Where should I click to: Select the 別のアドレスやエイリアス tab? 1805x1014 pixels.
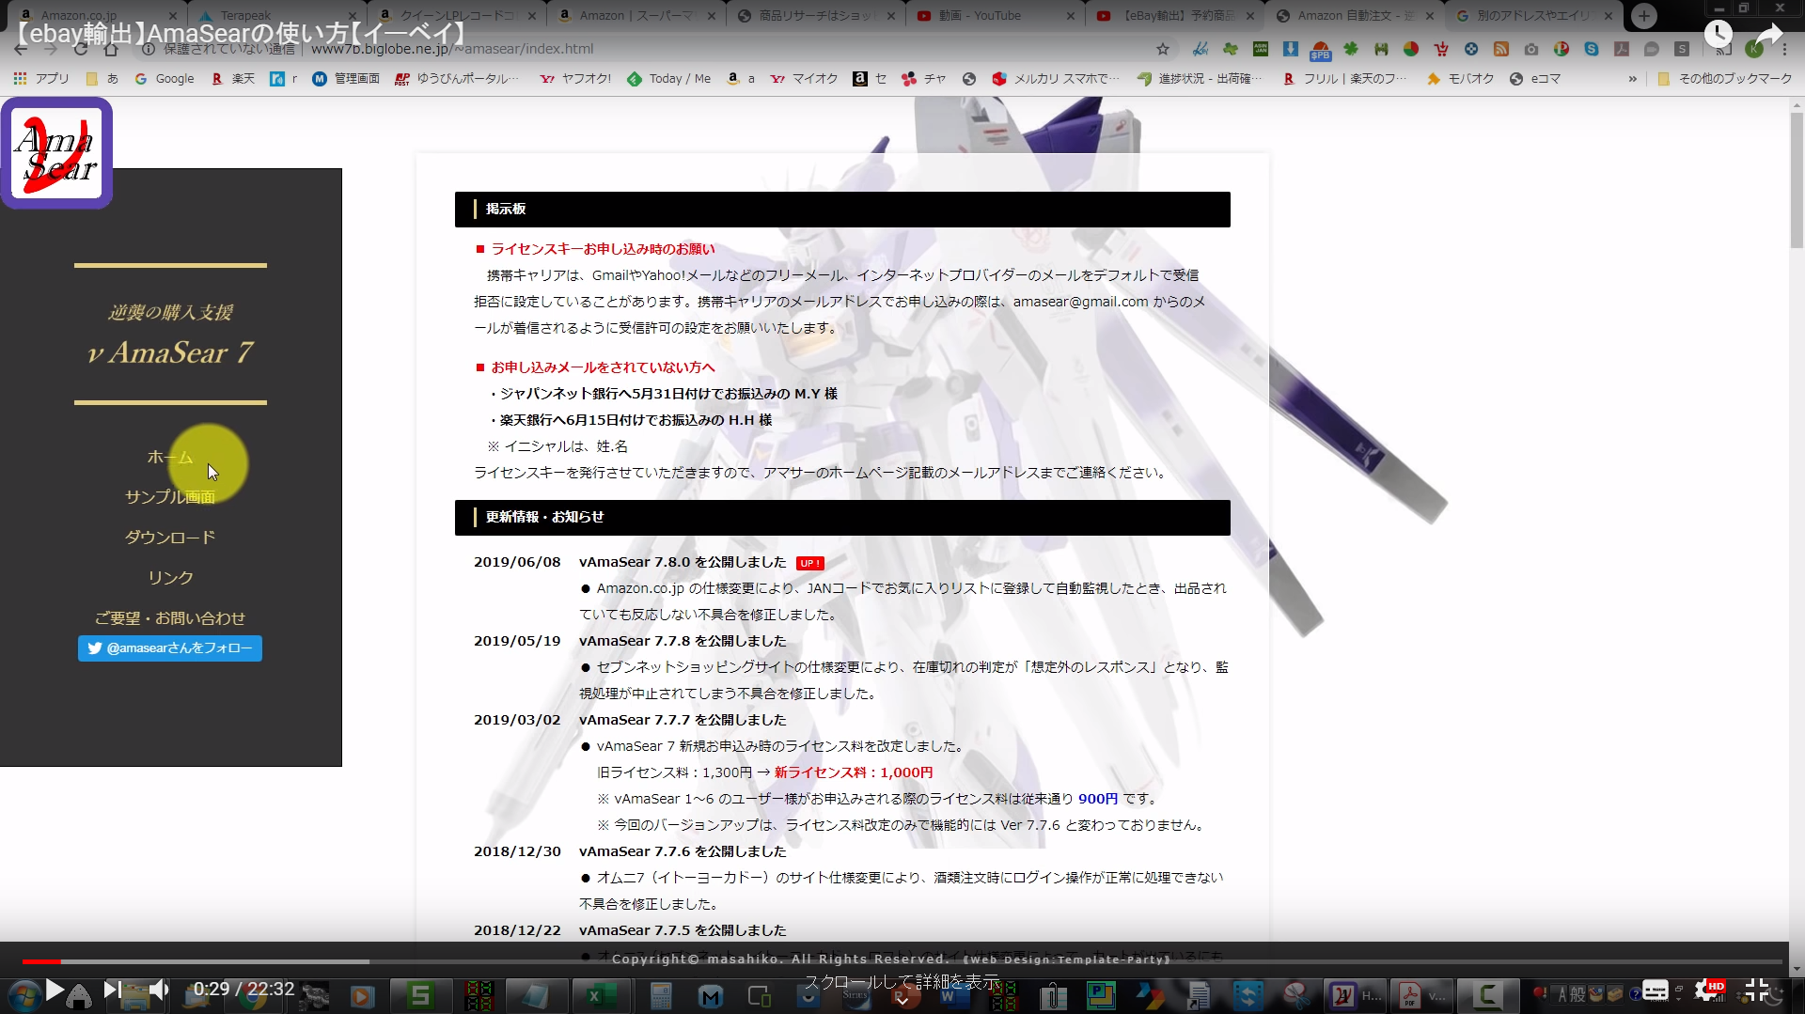pos(1532,15)
